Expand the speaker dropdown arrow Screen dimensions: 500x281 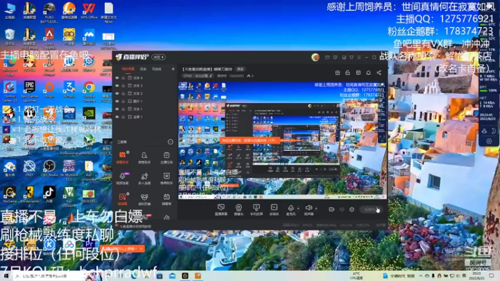[316, 209]
